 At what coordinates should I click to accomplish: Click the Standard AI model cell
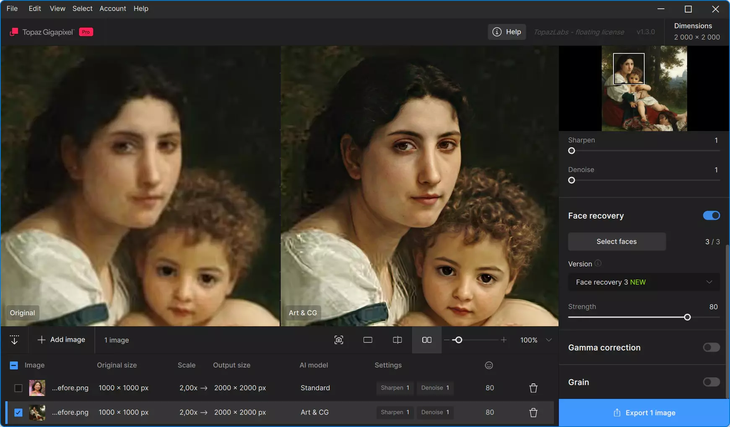[315, 388]
